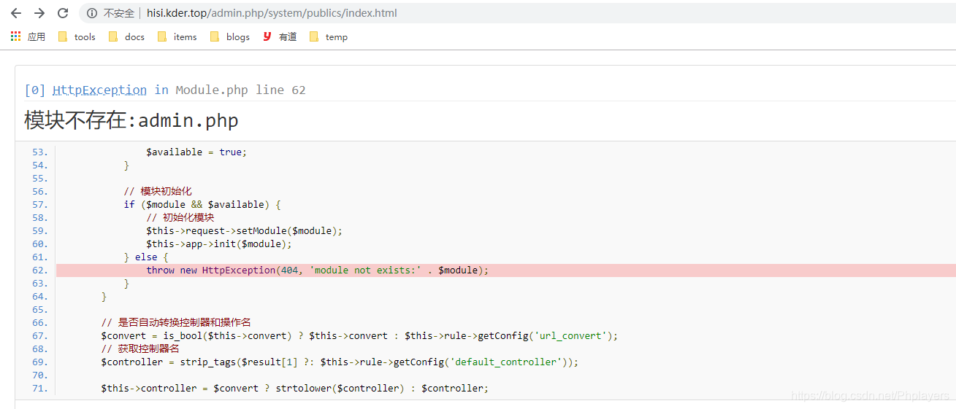Open the apps (应用) grid shortcut
Image resolution: width=956 pixels, height=409 pixels.
[x=28, y=36]
